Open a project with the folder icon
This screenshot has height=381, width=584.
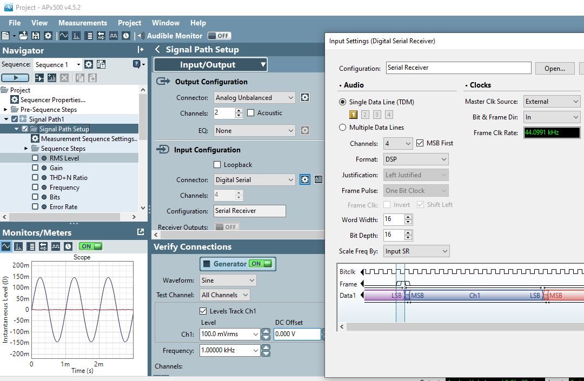click(23, 36)
